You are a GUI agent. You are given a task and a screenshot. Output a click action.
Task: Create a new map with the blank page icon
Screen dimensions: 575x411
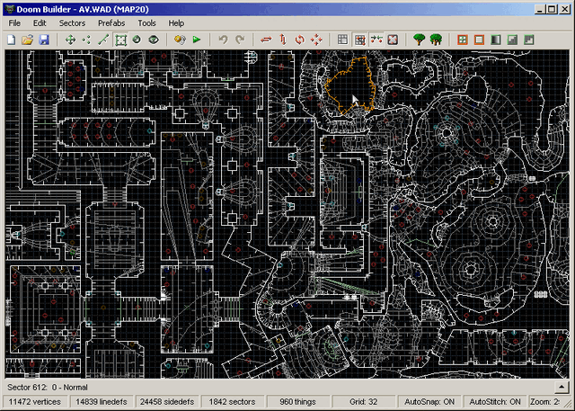(12, 40)
